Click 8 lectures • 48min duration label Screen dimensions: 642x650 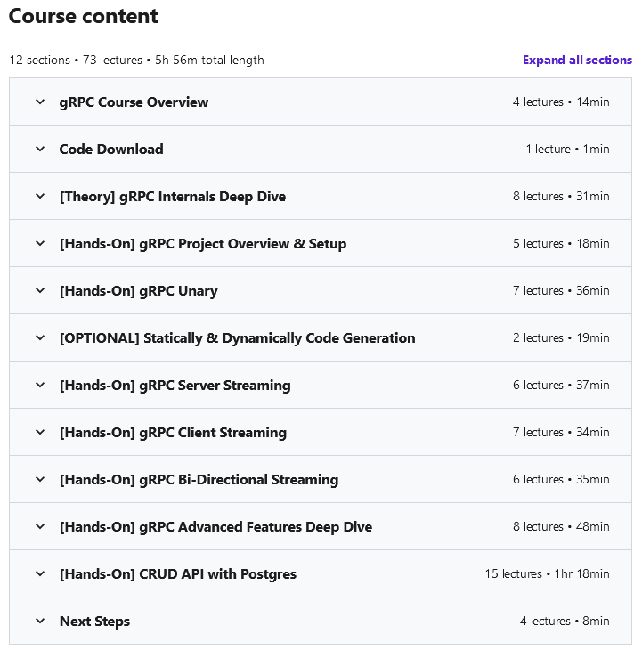[x=561, y=527]
